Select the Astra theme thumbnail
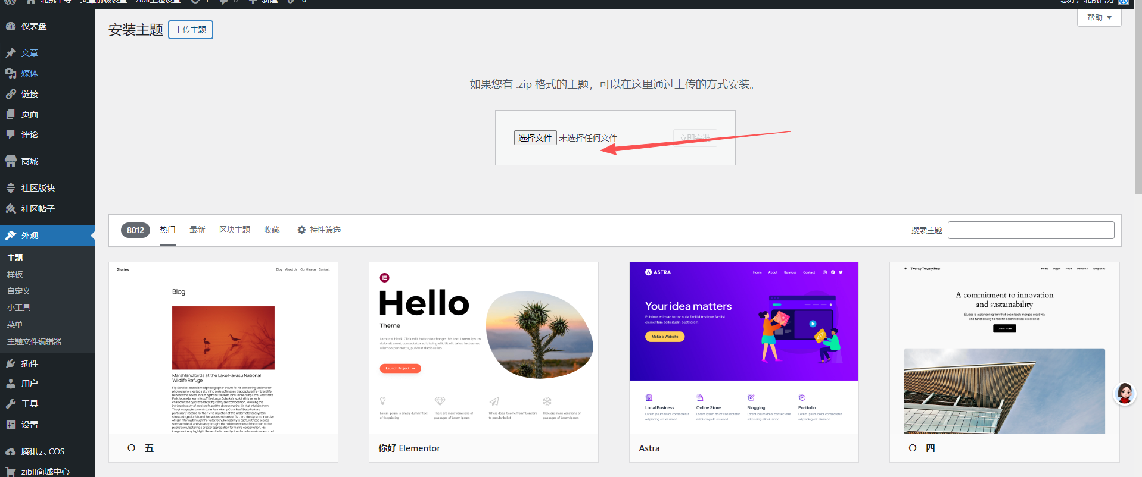1142x477 pixels. [x=743, y=348]
